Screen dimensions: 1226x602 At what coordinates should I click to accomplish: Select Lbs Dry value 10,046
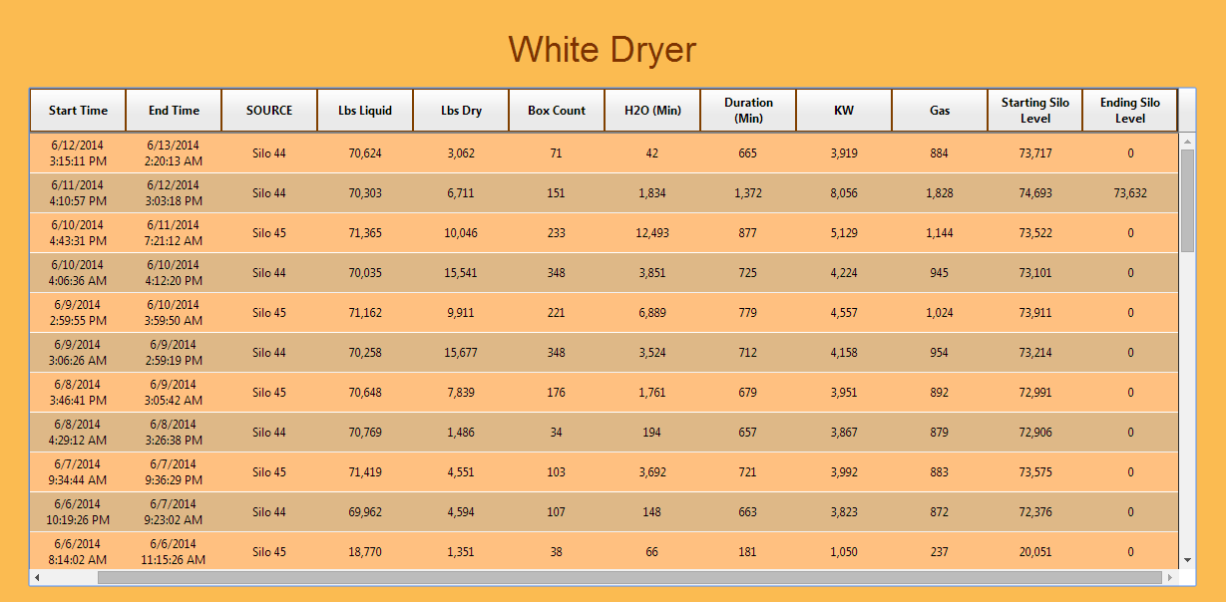[x=461, y=233]
